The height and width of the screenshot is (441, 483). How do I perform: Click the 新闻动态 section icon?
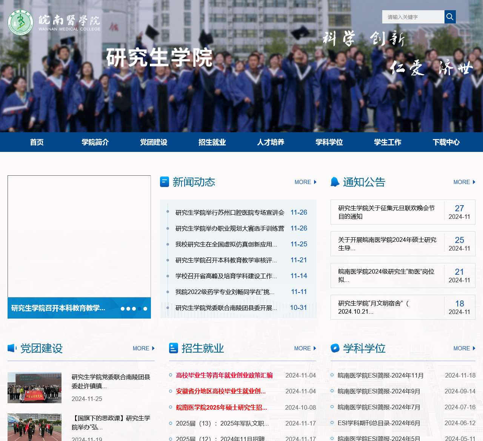(x=165, y=182)
